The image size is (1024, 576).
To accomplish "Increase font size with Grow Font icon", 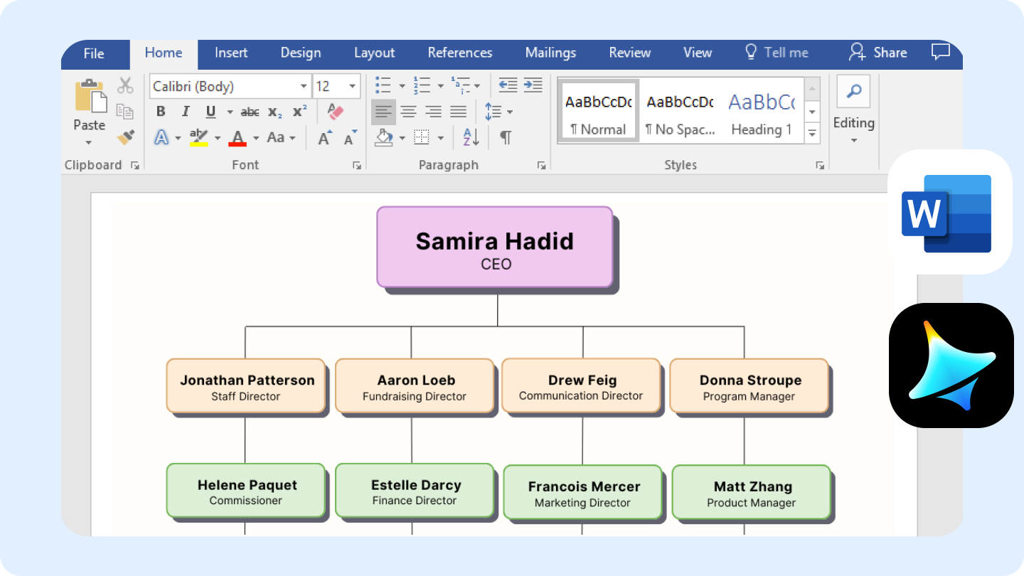I will 324,137.
